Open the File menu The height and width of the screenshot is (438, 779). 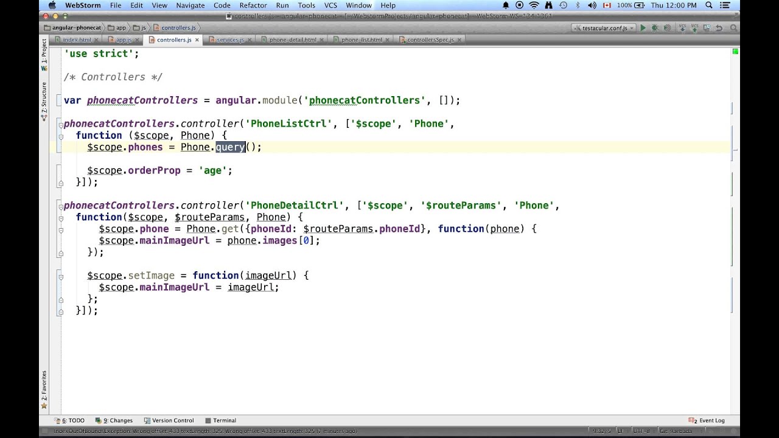pos(116,5)
